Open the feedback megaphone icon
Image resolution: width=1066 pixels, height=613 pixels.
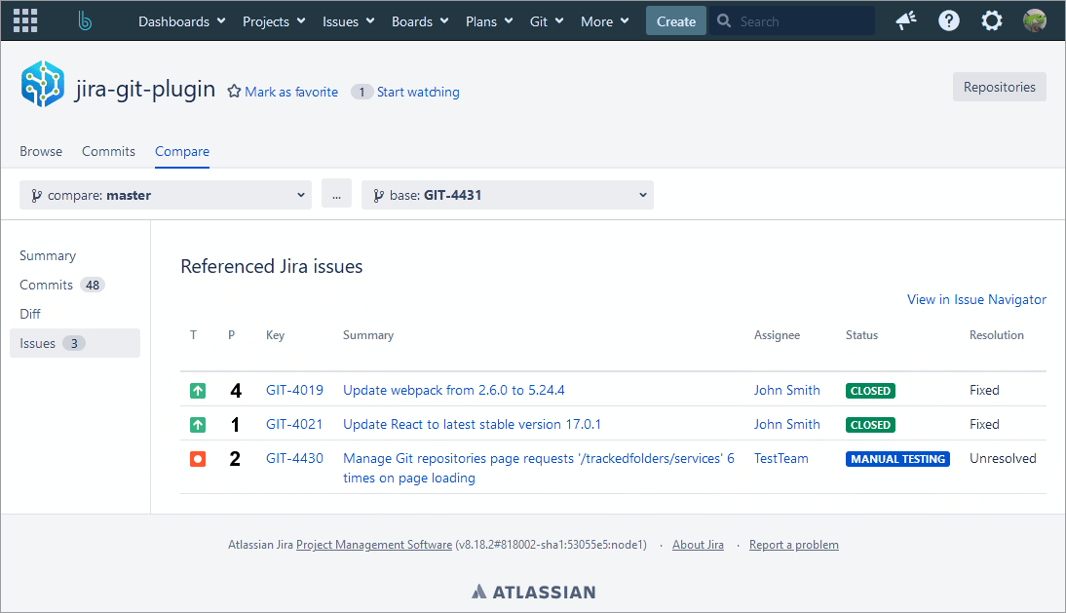pos(906,20)
